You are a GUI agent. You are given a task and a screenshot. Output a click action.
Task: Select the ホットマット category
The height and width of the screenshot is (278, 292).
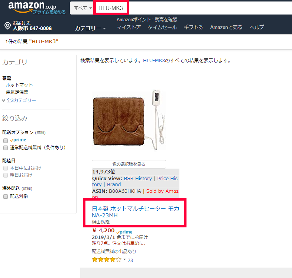pos(19,85)
